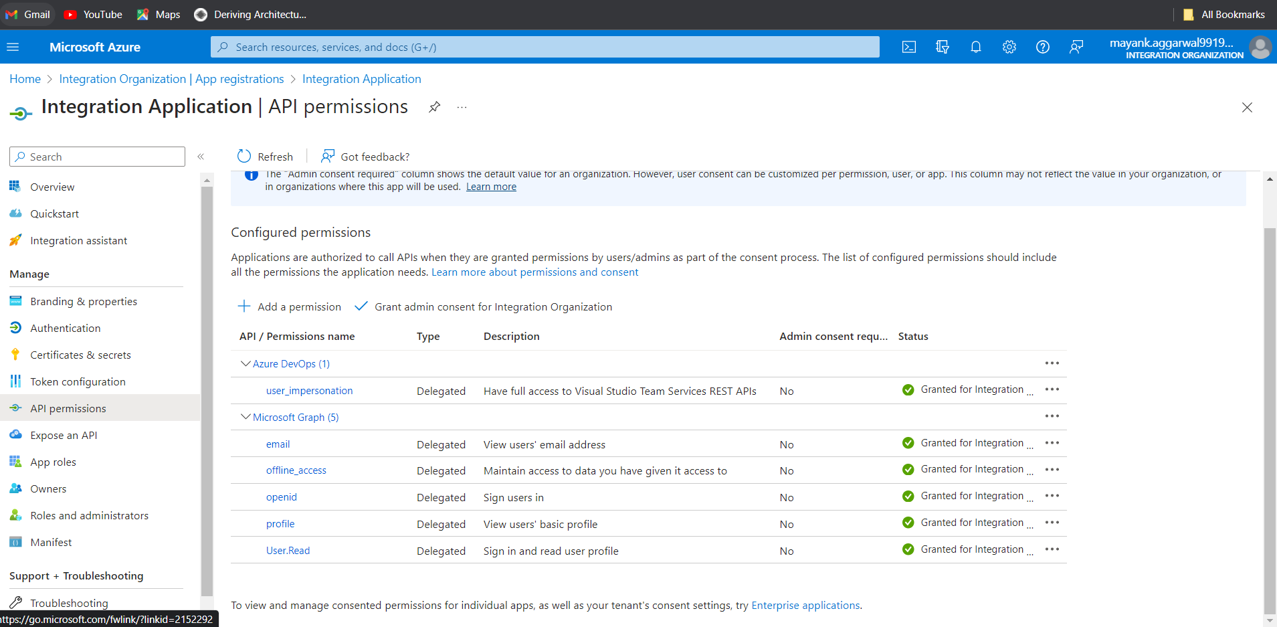Collapse the Microsoft Graph (5) group
The height and width of the screenshot is (627, 1277).
pos(245,417)
